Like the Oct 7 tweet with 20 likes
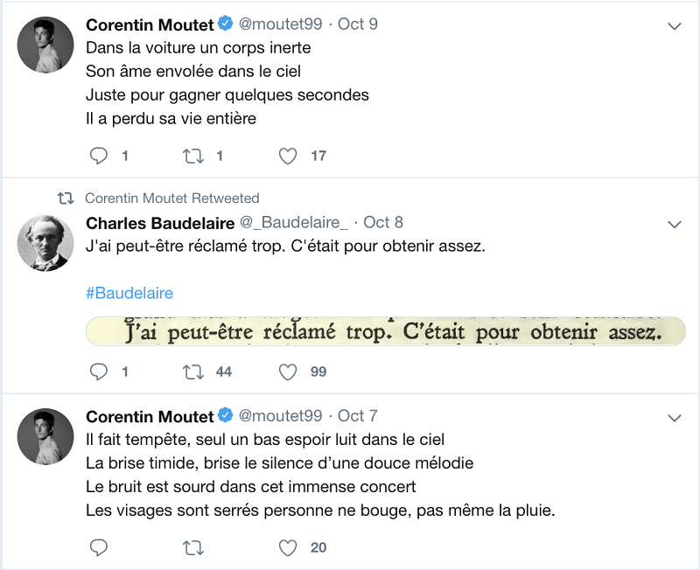 [x=288, y=548]
